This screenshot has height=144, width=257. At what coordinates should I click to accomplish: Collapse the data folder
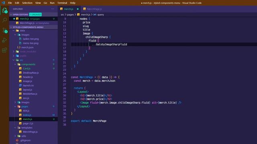pyautogui.click(x=14, y=30)
